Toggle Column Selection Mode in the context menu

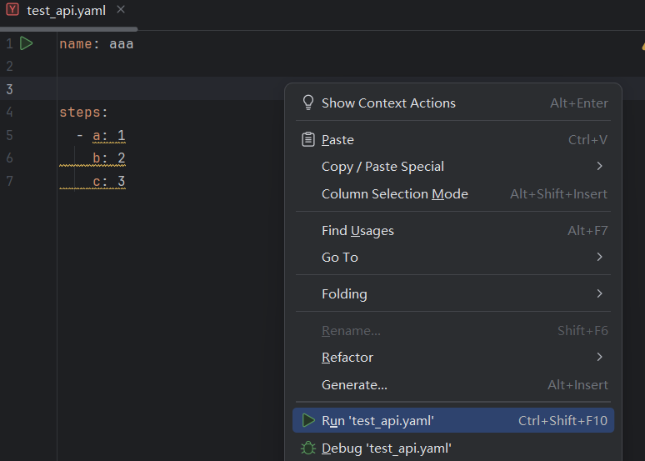coord(394,193)
